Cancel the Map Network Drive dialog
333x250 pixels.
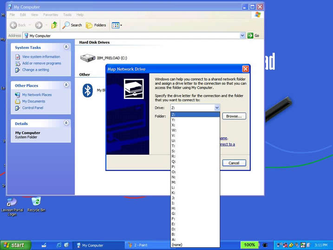[234, 163]
